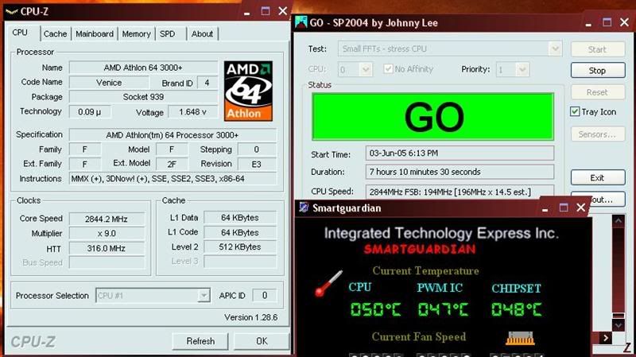636x357 pixels.
Task: Open the Test type dropdown
Action: pyautogui.click(x=555, y=49)
